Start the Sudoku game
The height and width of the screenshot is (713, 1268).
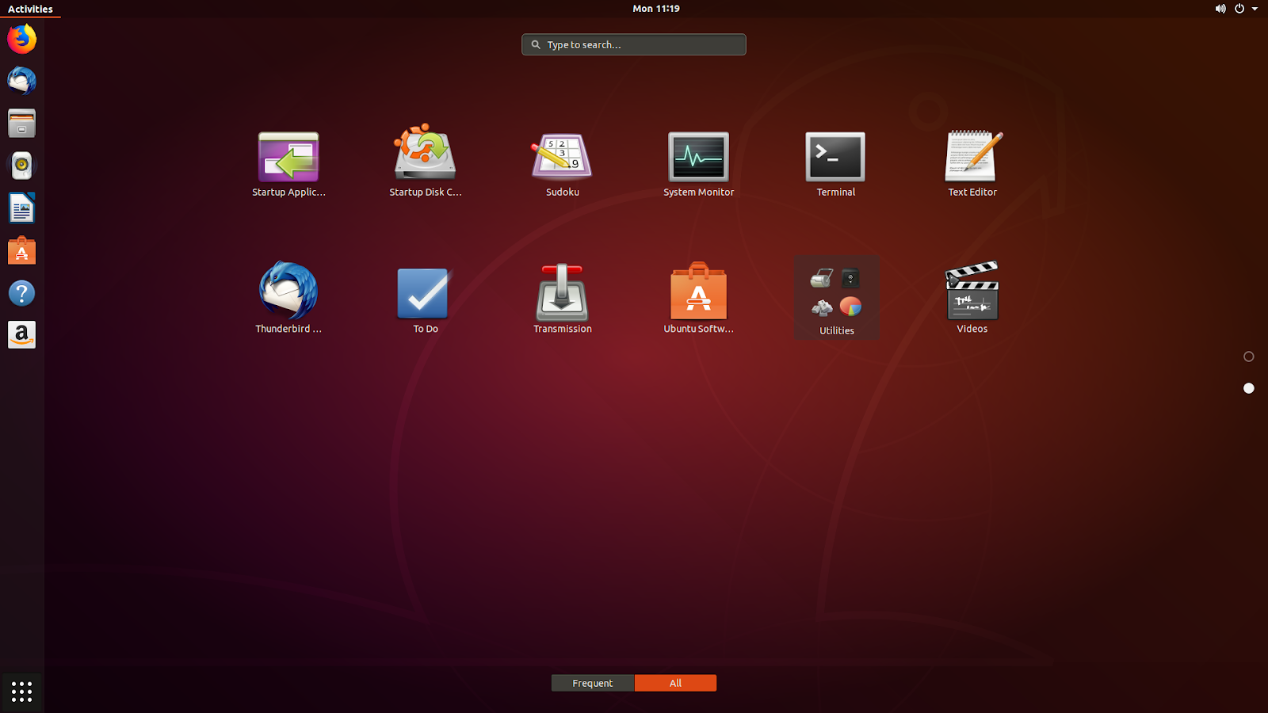click(x=562, y=164)
